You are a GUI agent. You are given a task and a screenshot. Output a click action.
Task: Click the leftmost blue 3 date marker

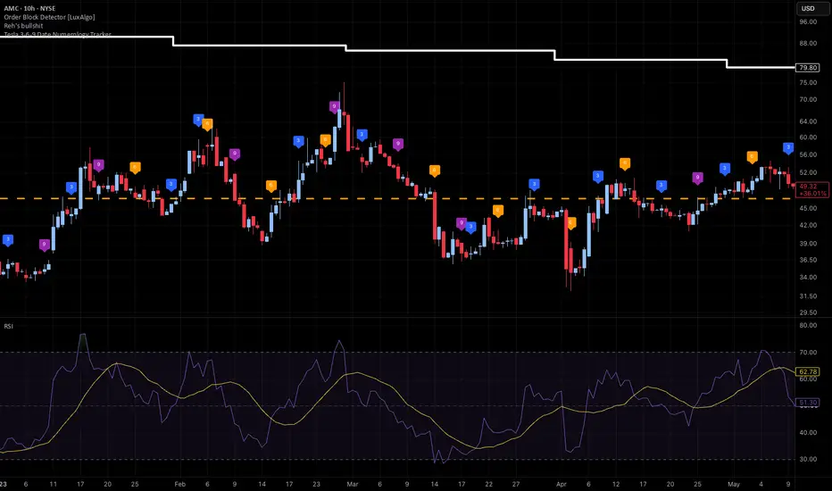(x=7, y=240)
